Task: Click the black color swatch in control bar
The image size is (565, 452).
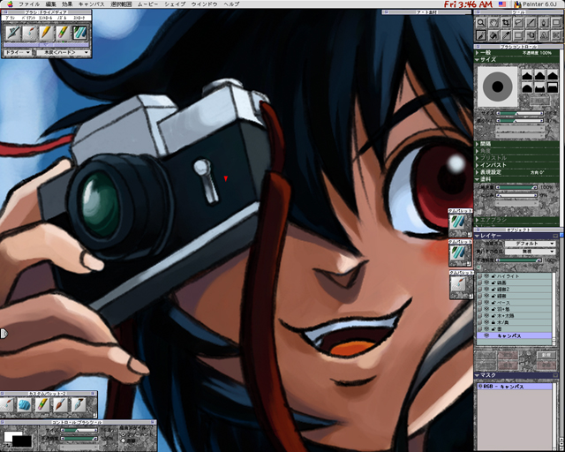Action: coord(21,441)
